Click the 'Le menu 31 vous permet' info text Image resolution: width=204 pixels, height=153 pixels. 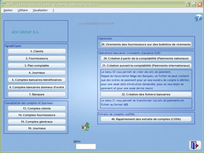(x=146, y=103)
